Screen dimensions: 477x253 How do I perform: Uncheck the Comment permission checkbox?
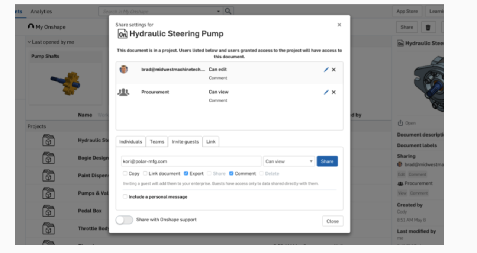[231, 173]
